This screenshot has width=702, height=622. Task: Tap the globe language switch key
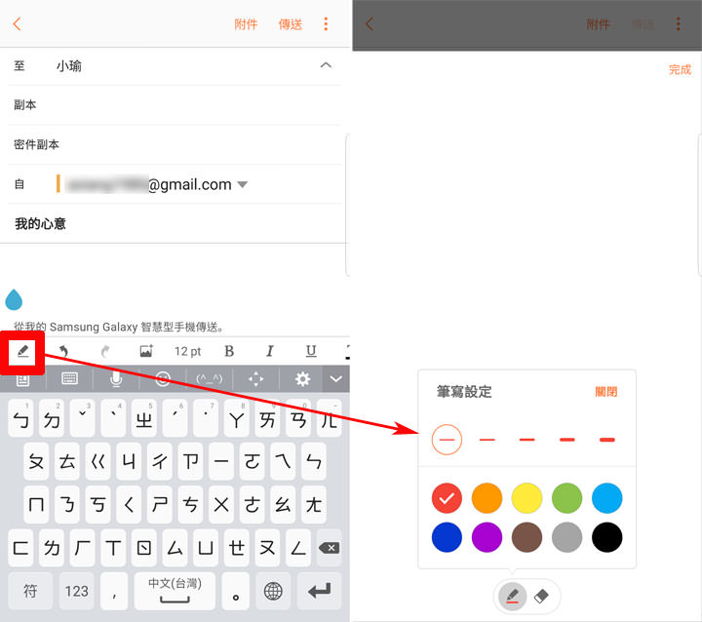click(273, 590)
